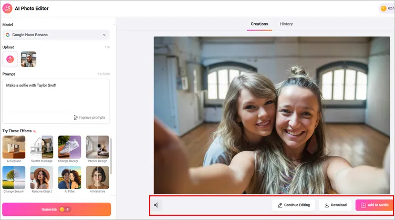Switch to the Creations tab
Screen dimensions: 395x220
[x=259, y=24]
